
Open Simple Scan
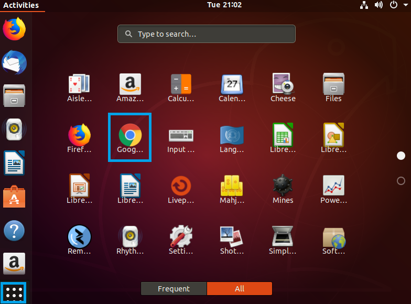[x=283, y=240]
